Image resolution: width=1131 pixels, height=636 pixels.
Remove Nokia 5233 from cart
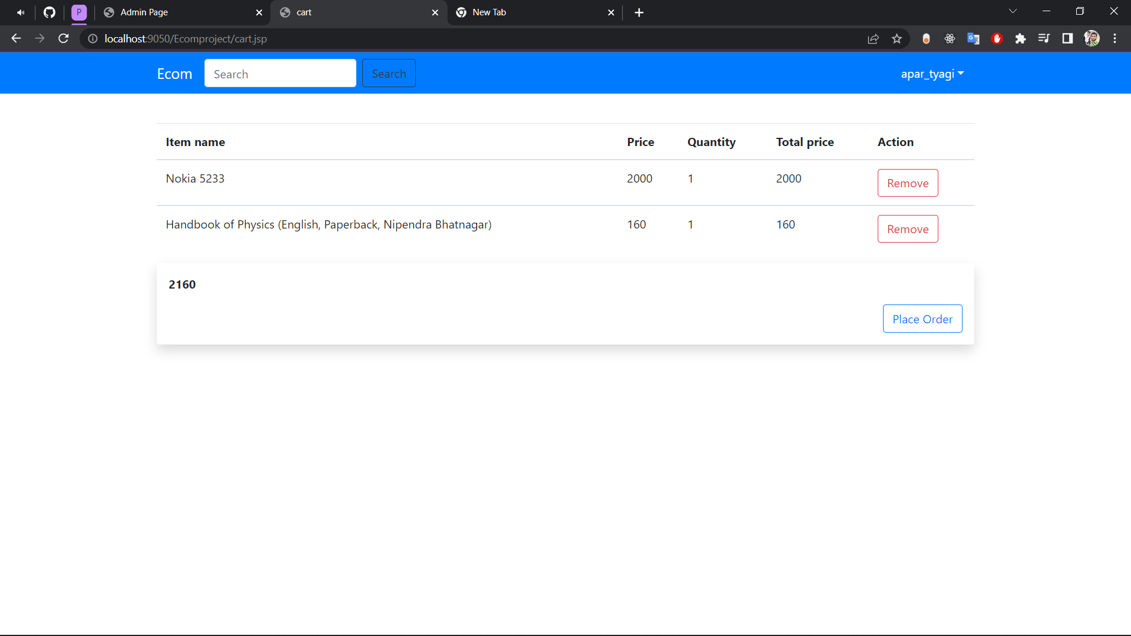click(907, 183)
